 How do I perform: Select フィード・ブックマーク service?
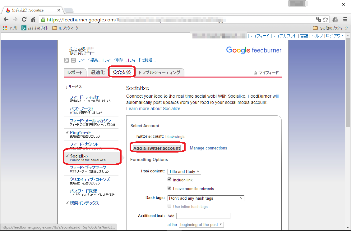click(88, 167)
